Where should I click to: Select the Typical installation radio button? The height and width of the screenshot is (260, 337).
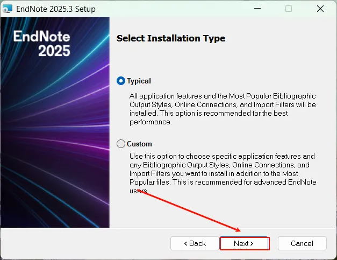121,81
